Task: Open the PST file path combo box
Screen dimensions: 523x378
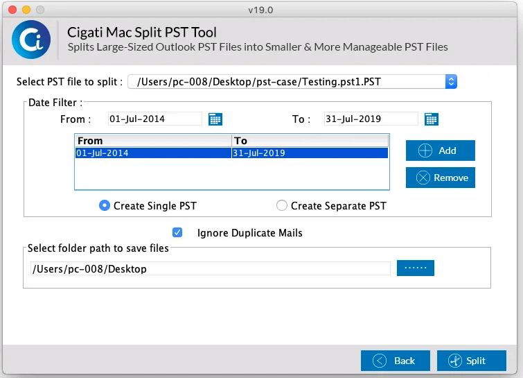Action: click(292, 81)
